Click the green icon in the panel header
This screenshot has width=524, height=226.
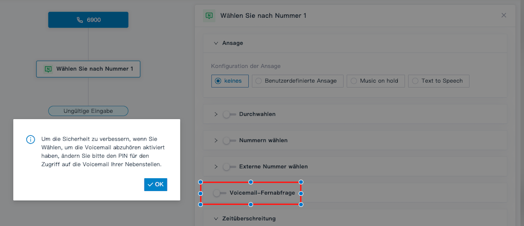209,16
